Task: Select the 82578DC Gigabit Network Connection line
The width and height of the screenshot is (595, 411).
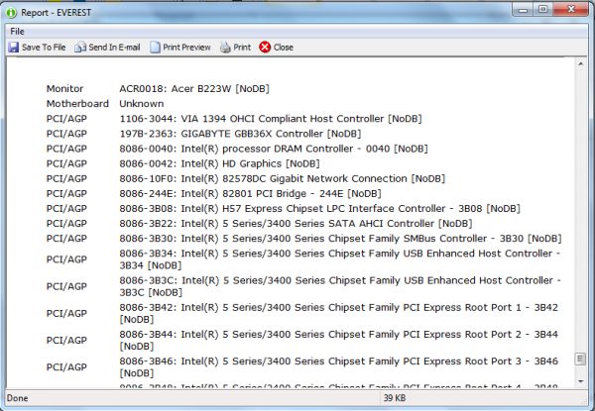Action: click(x=283, y=178)
